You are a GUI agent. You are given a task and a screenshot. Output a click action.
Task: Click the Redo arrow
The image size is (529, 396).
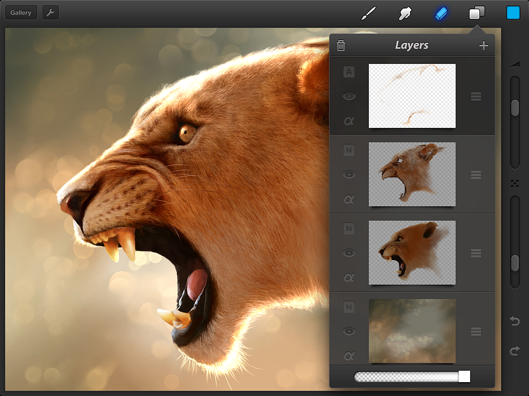[x=514, y=350]
